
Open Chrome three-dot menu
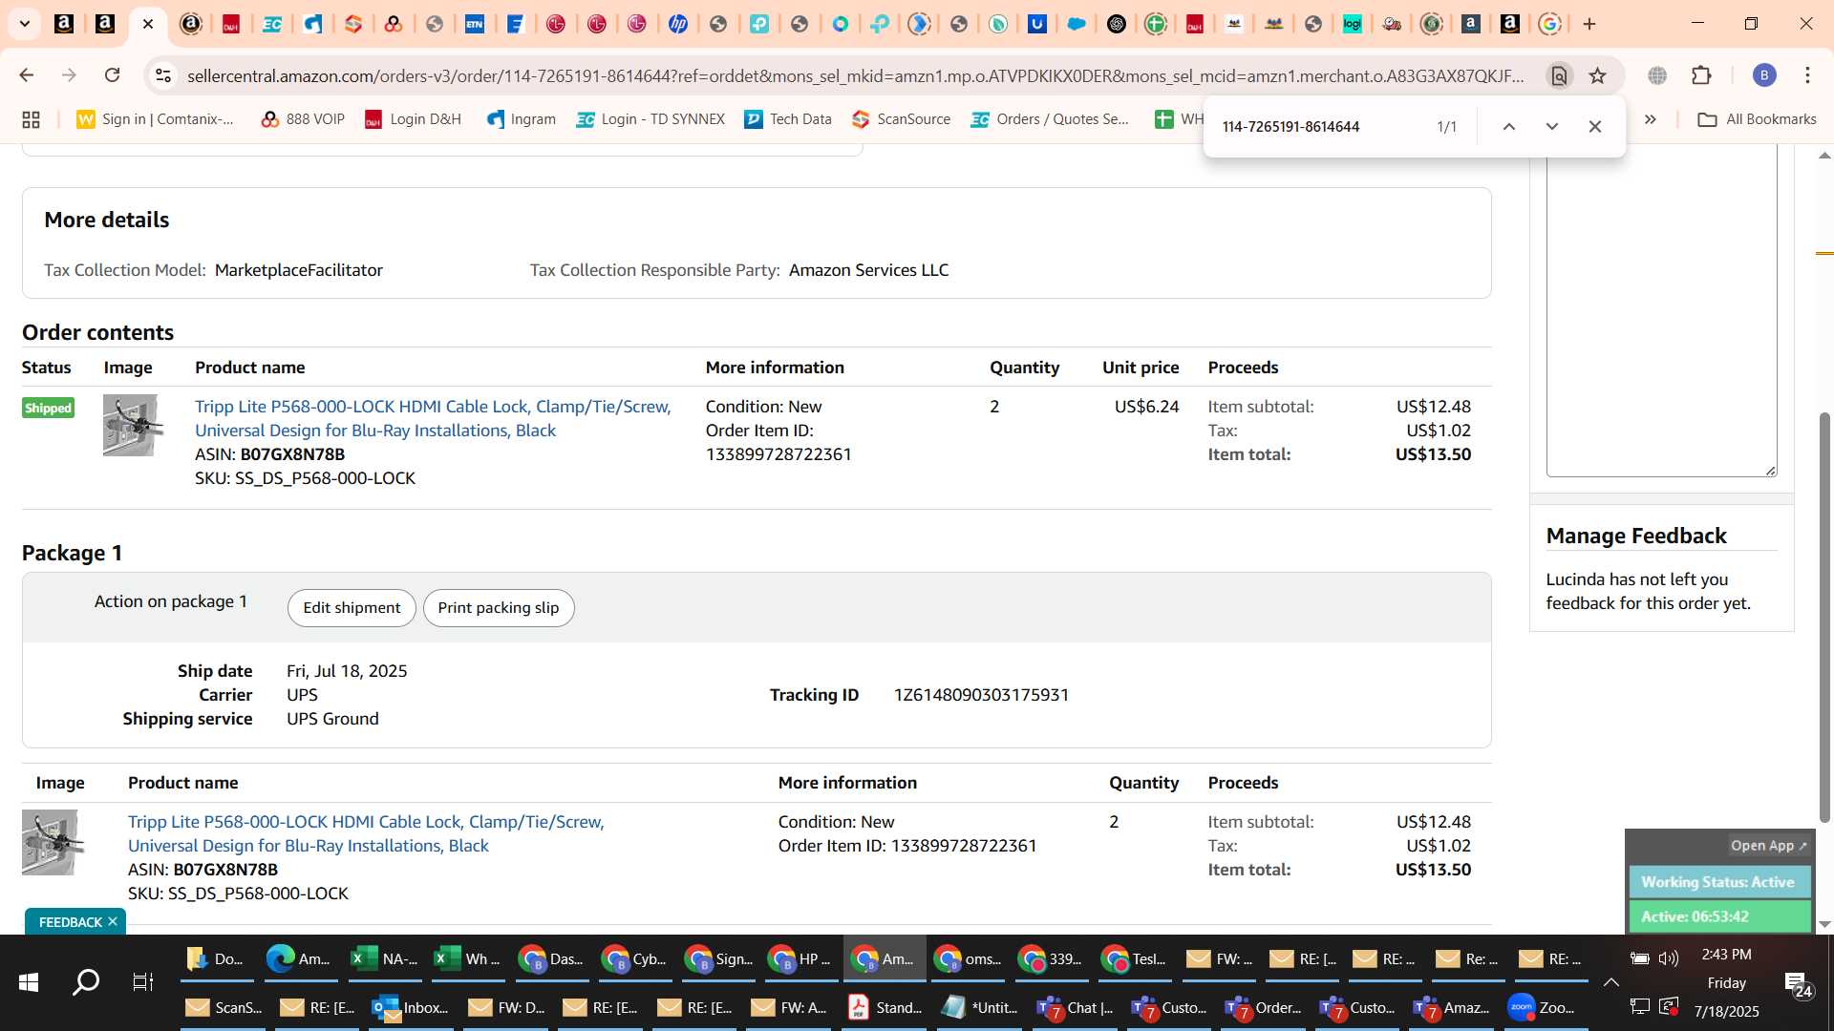pyautogui.click(x=1807, y=75)
